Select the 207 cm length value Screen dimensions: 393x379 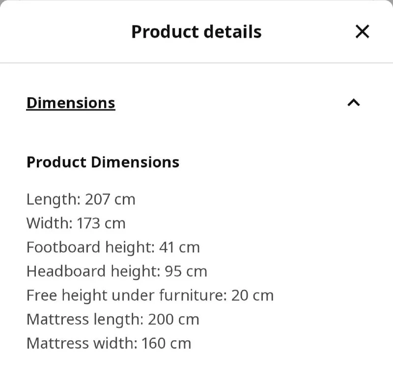110,199
